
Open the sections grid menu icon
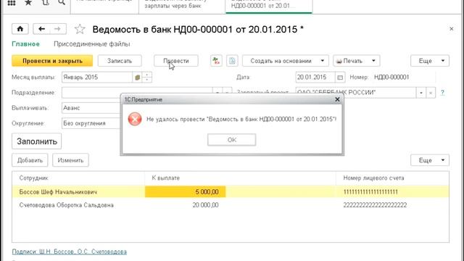(12, 3)
